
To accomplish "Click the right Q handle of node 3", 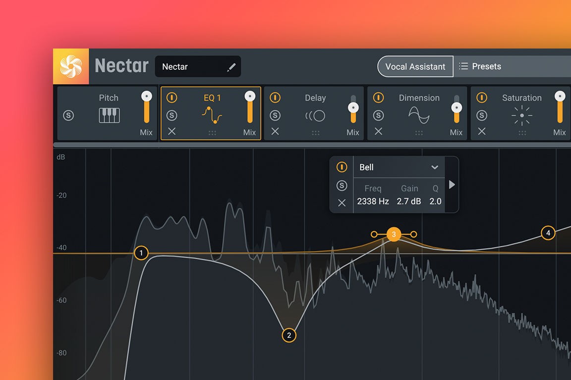I will tap(414, 234).
